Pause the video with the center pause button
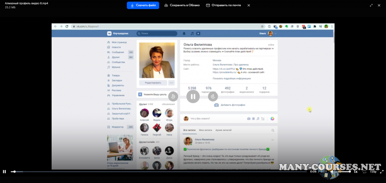This screenshot has height=183, width=386. [193, 96]
